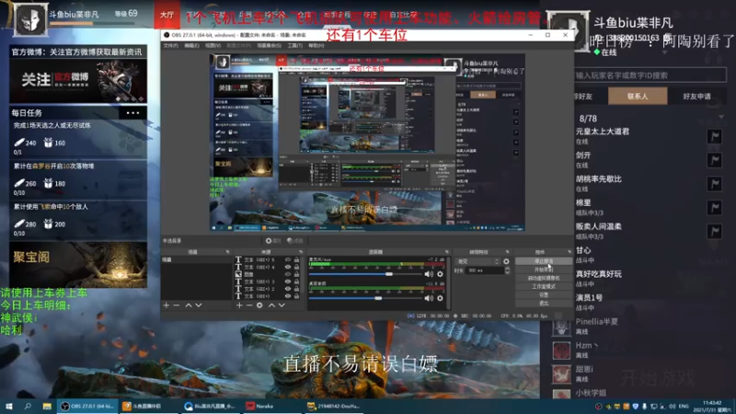The width and height of the screenshot is (736, 414).
Task: Remove the selected scene with minus icon
Action: (x=177, y=305)
